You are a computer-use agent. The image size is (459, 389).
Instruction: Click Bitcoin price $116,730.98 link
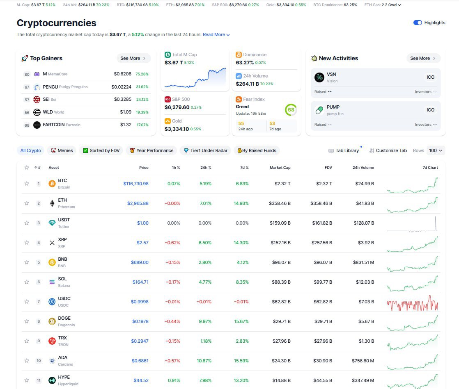pos(136,184)
